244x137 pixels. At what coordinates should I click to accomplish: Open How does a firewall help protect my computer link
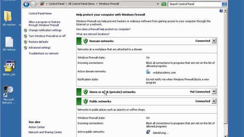pyautogui.click(x=103, y=29)
